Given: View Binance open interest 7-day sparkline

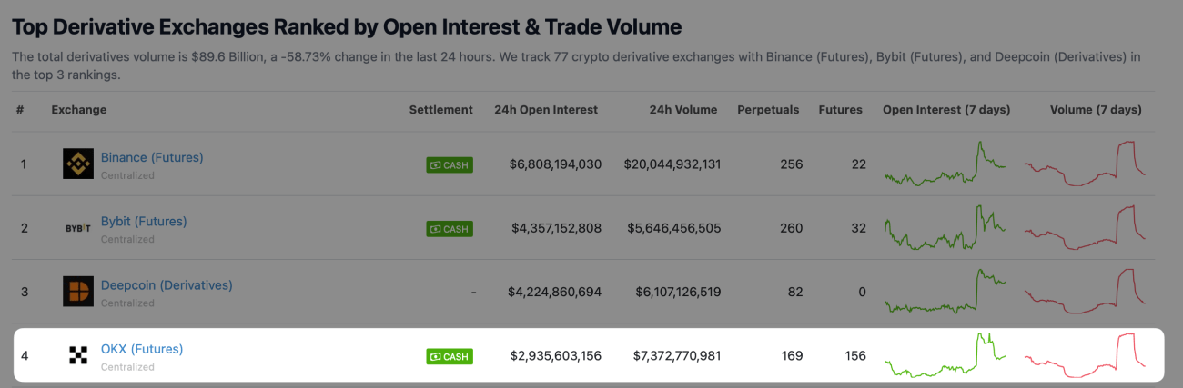Looking at the screenshot, I should pos(945,164).
